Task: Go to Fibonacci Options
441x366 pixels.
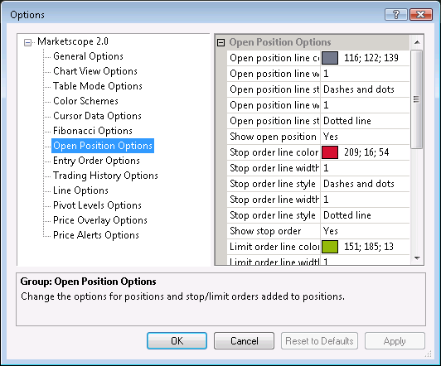Action: point(93,131)
